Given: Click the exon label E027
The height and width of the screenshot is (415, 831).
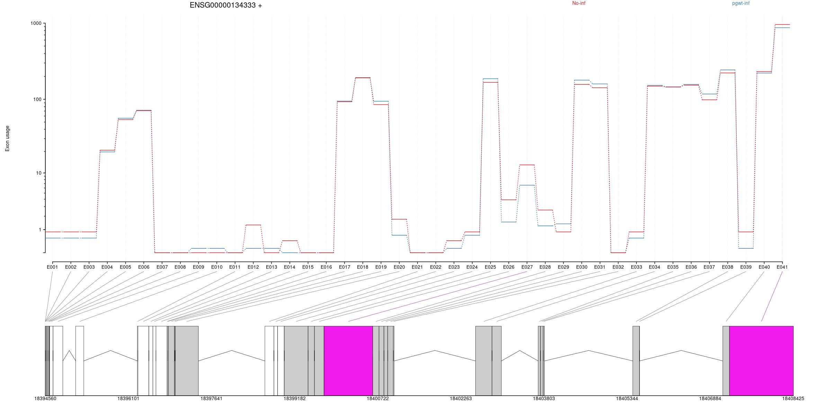Looking at the screenshot, I should pos(527,267).
